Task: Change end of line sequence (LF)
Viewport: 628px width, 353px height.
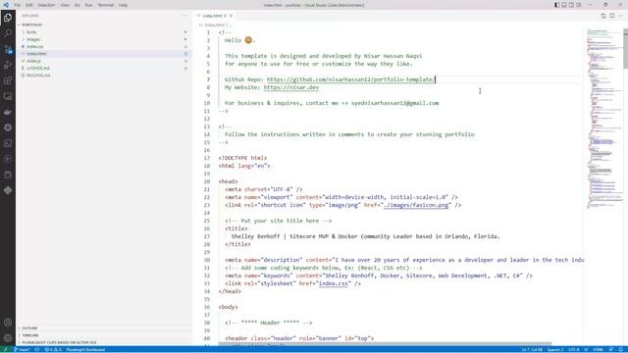Action: 586,349
